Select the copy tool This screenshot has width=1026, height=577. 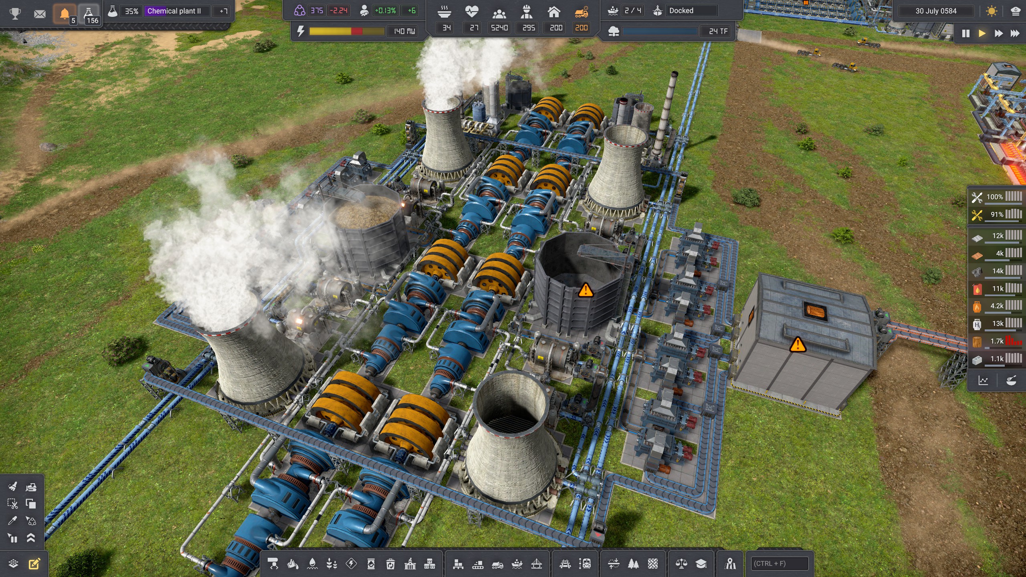[31, 504]
